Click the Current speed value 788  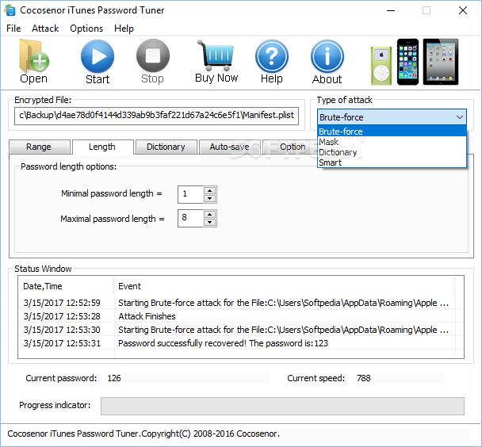[364, 378]
